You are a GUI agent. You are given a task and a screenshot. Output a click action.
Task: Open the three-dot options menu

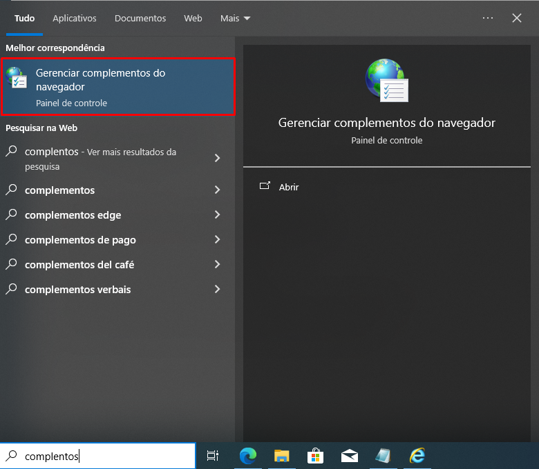[487, 18]
